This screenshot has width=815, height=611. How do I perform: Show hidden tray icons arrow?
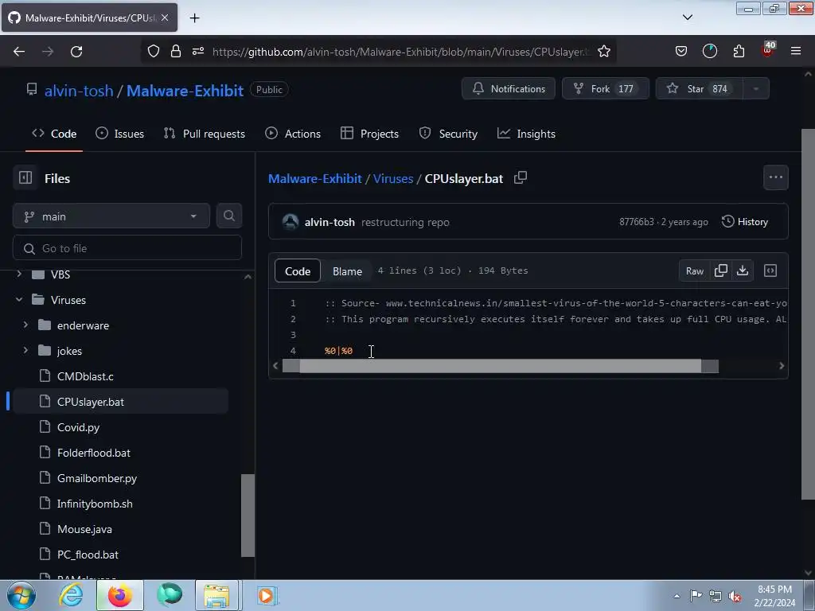click(677, 596)
